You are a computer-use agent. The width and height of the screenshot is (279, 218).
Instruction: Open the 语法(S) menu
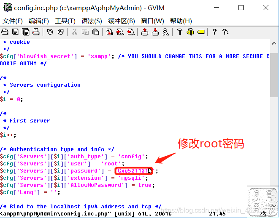(92, 21)
